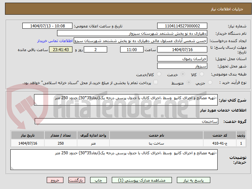Click the شماره نیاز field 1104114527000002
The image size is (252, 189).
182,26
